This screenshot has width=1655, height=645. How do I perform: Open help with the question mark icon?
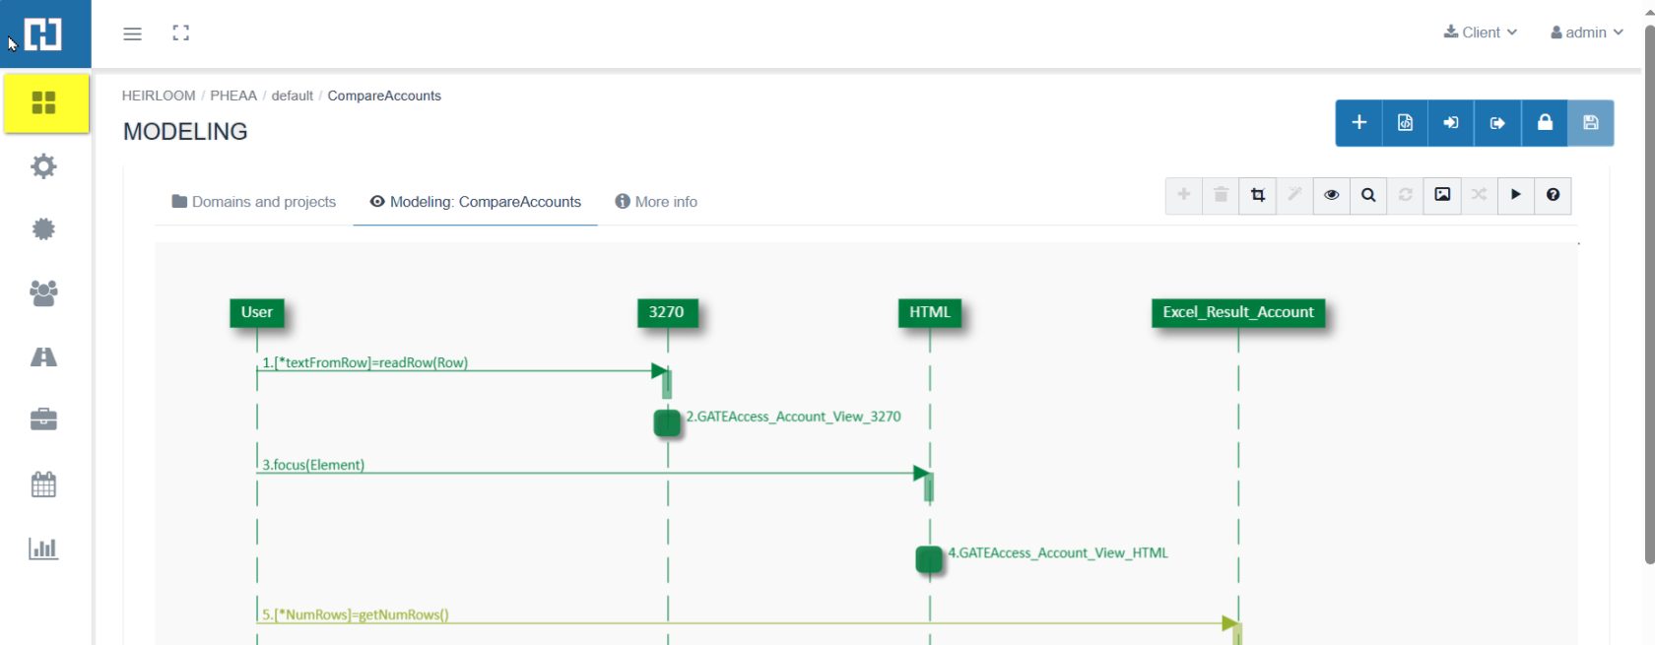(1553, 195)
